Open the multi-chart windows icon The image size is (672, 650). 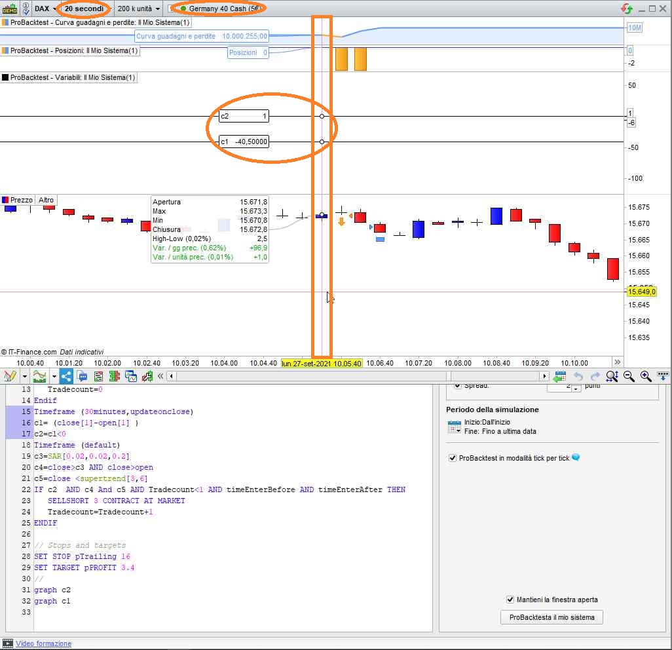tap(131, 377)
